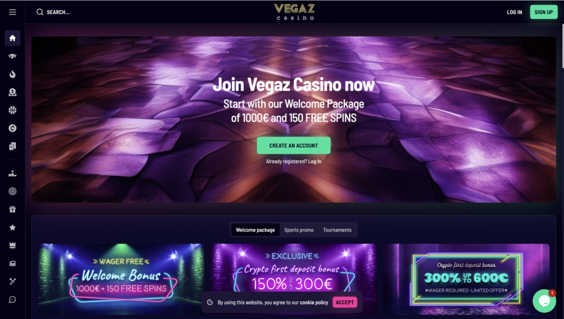The height and width of the screenshot is (319, 564).
Task: Click the Sign Up button
Action: [544, 12]
